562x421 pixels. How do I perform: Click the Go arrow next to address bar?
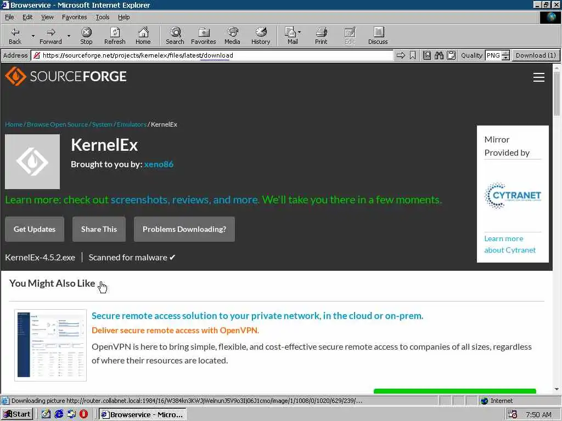pyautogui.click(x=401, y=55)
